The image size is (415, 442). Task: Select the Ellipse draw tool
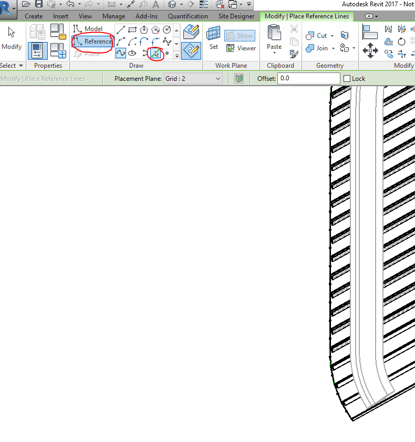132,53
